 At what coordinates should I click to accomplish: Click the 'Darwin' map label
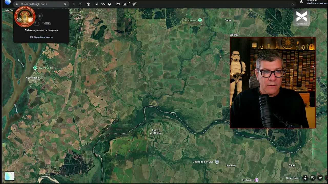[292, 166]
